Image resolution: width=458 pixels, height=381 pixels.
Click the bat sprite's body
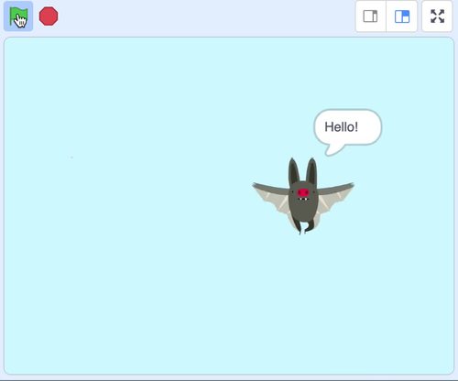pyautogui.click(x=303, y=204)
